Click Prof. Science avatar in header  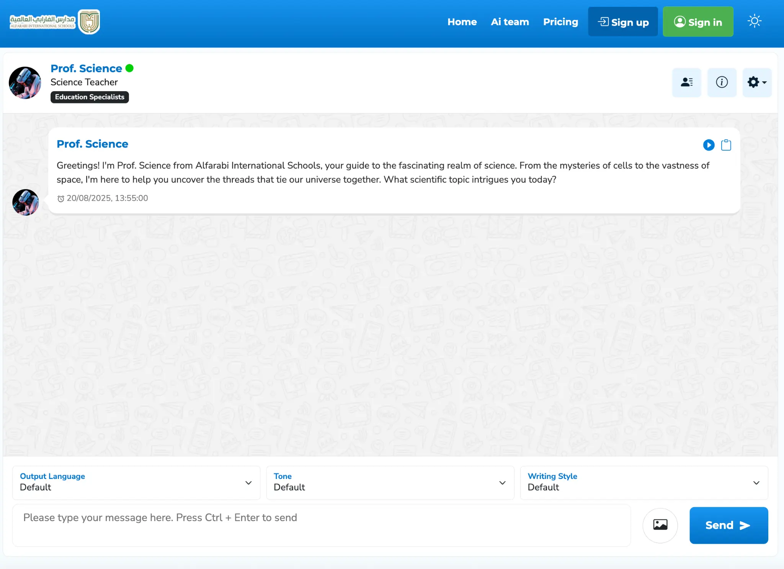[x=25, y=83]
